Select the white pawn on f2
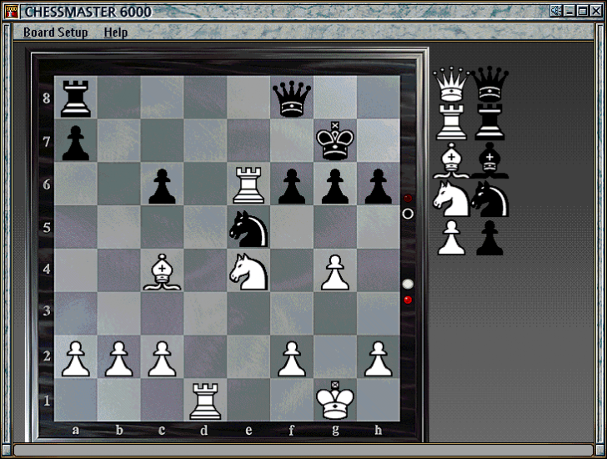The width and height of the screenshot is (607, 459). point(292,359)
